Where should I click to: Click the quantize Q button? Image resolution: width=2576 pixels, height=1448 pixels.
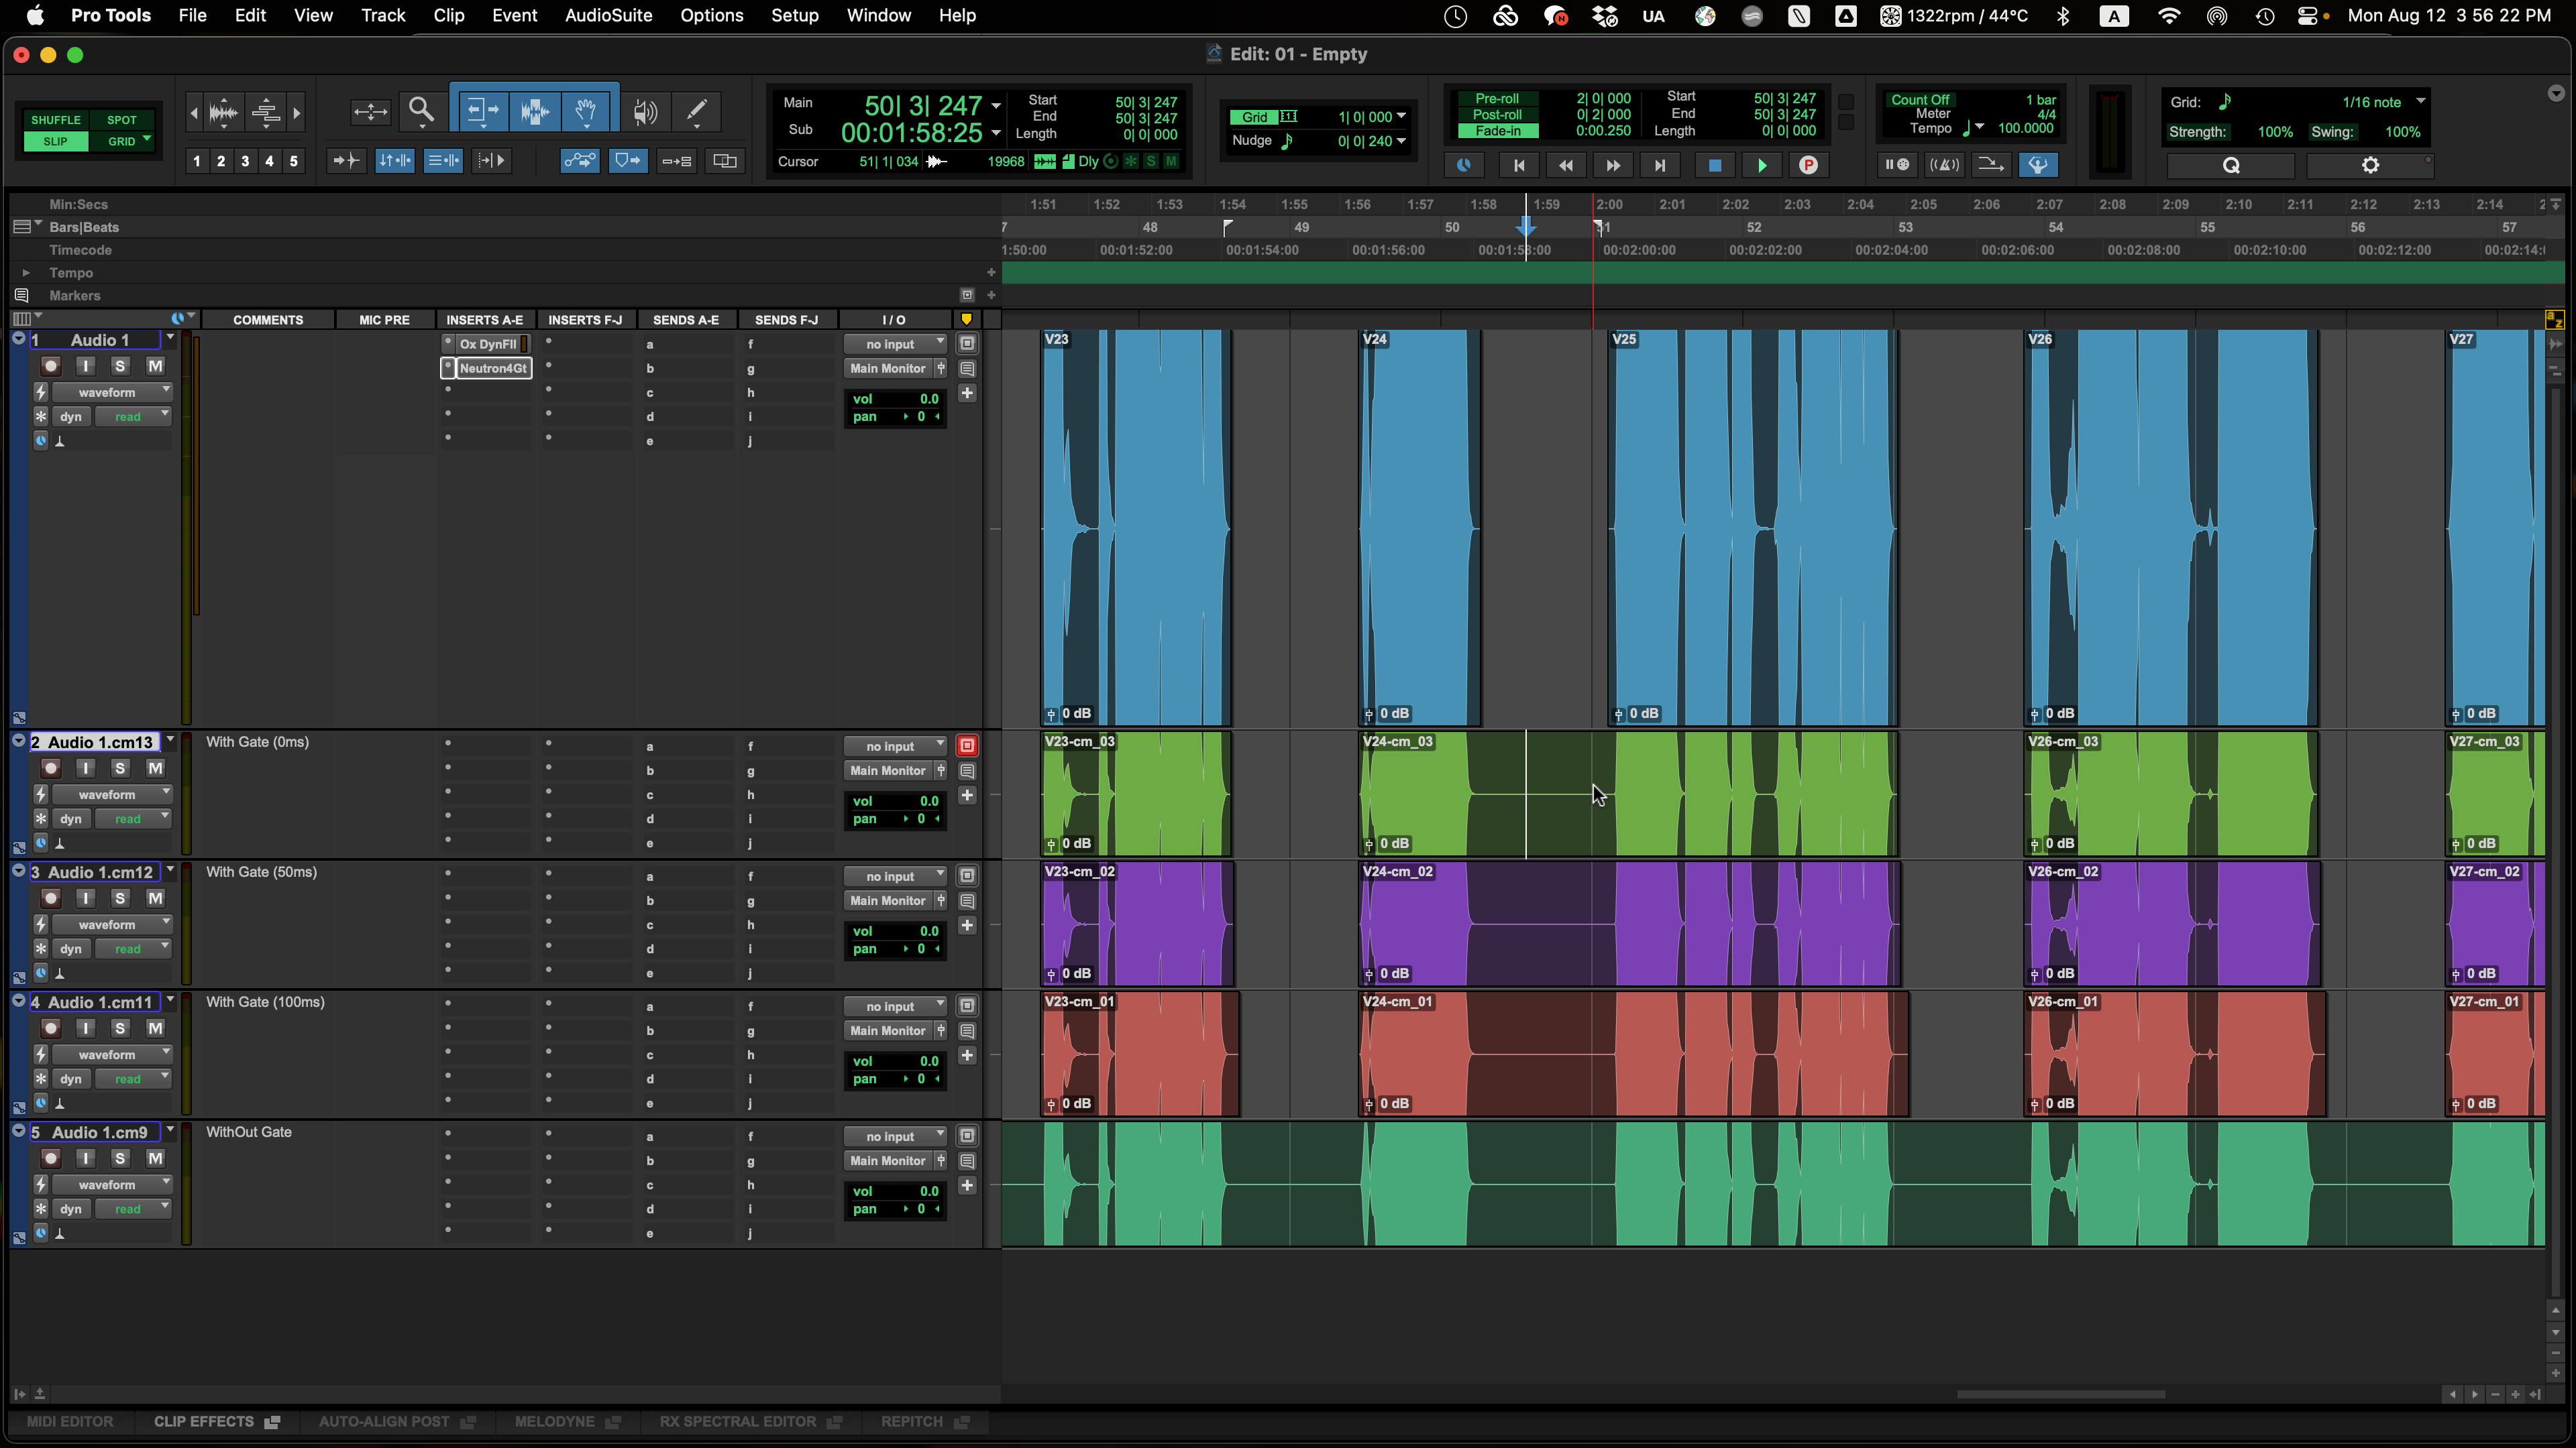(2231, 165)
